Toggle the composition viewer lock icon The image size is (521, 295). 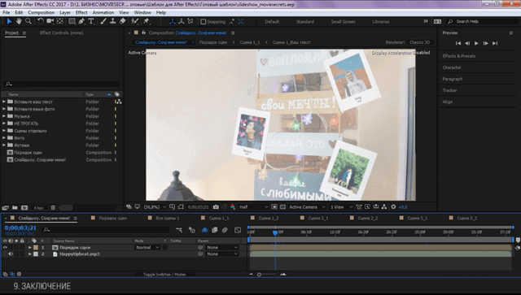point(143,33)
